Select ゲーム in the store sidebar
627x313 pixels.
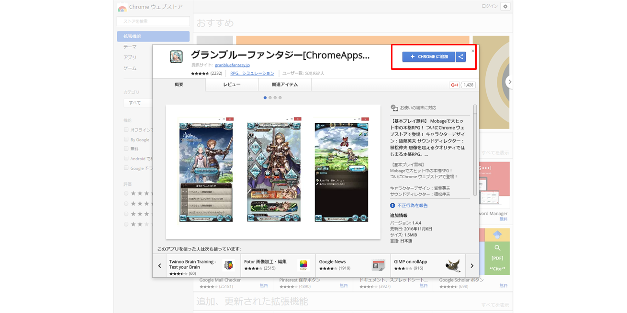[130, 68]
